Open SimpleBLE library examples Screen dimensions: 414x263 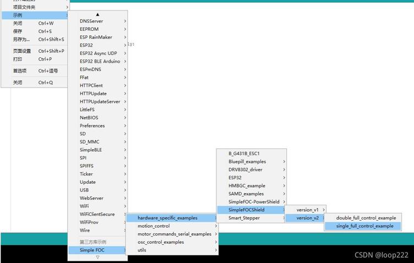coord(97,150)
